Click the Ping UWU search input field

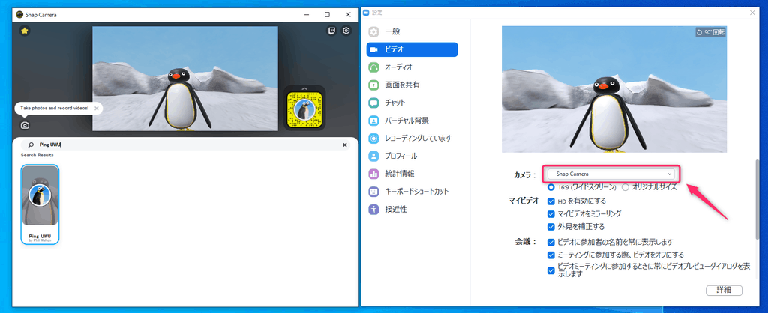(x=187, y=145)
